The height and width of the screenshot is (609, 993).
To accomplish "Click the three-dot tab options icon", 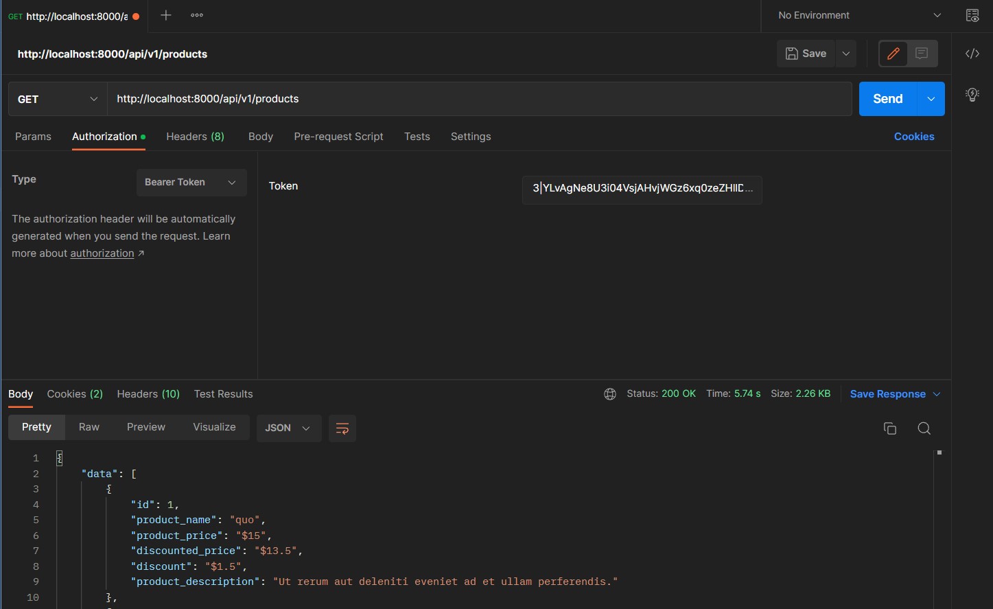I will click(197, 15).
